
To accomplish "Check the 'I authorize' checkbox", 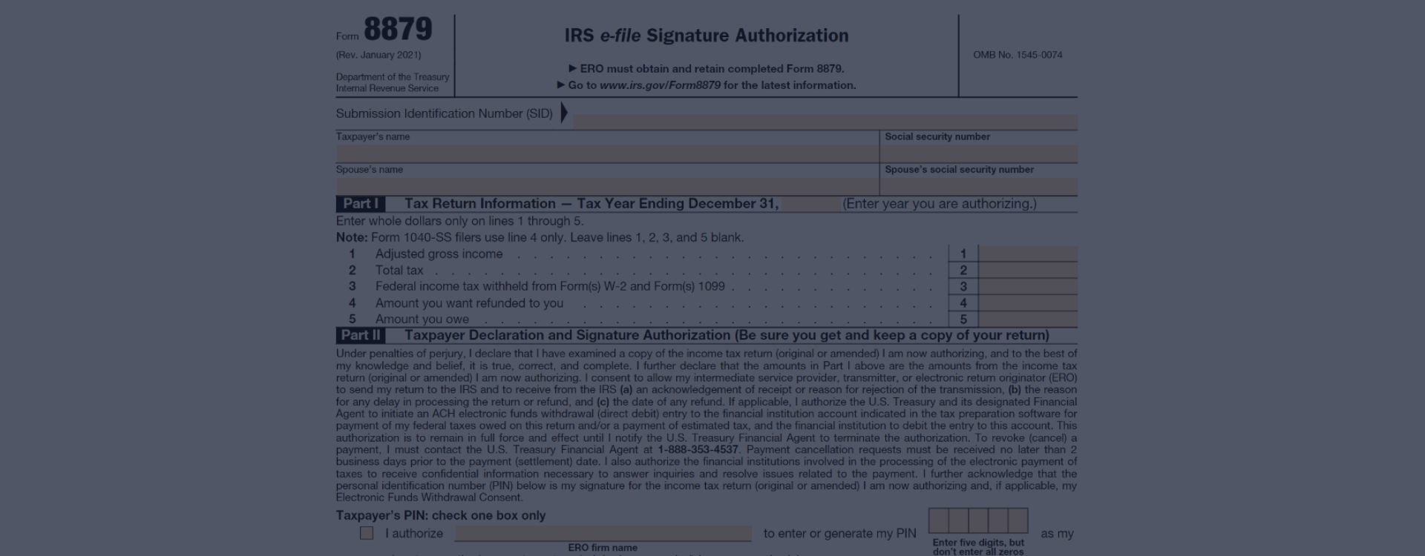I will click(367, 533).
